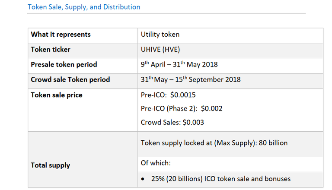Click the 'Crowd Sales: $0.003' price line
Screen dimensions: 332x190
point(172,123)
